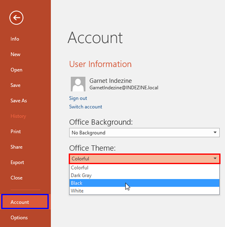The image size is (225, 227).
Task: Click the Office Theme dropdown arrow
Action: pos(215,158)
